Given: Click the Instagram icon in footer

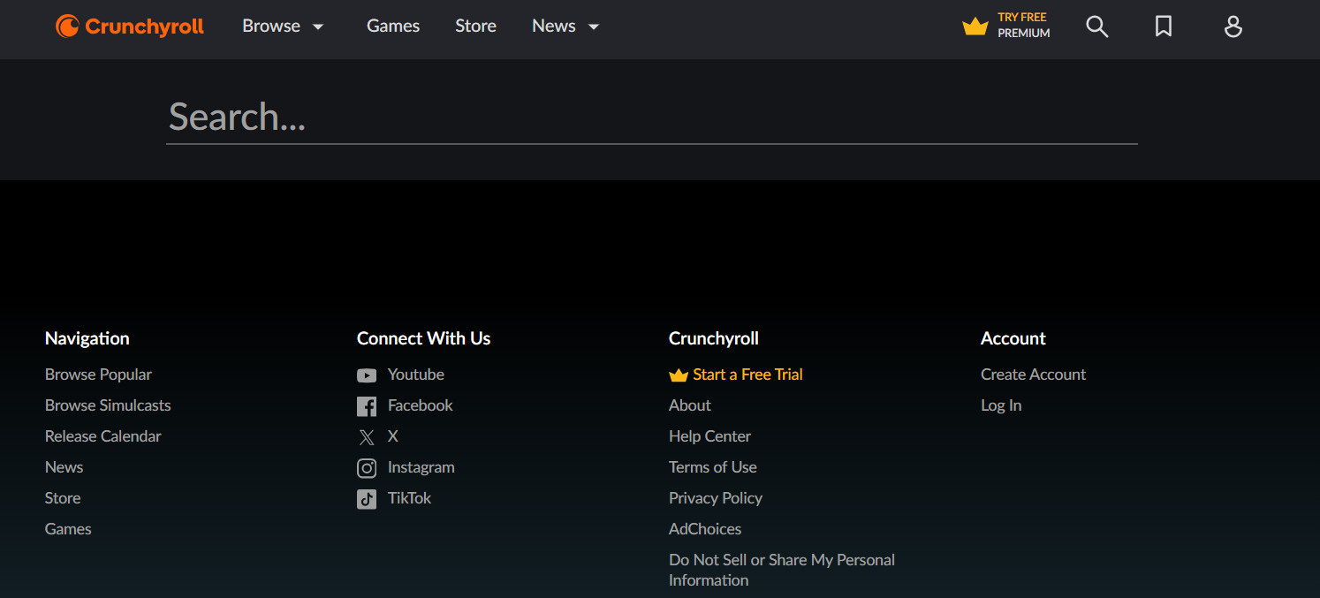Looking at the screenshot, I should pos(367,468).
